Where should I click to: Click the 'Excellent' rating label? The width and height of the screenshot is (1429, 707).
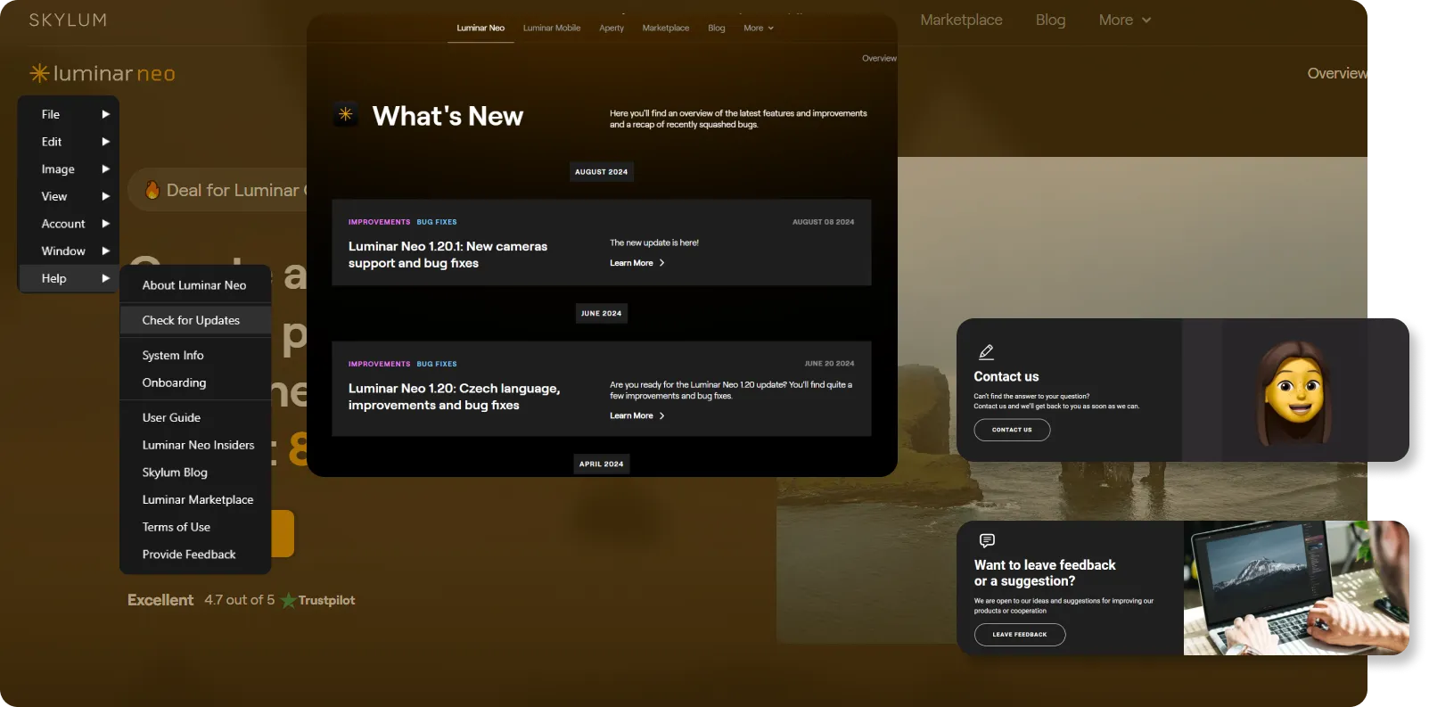[x=160, y=600]
